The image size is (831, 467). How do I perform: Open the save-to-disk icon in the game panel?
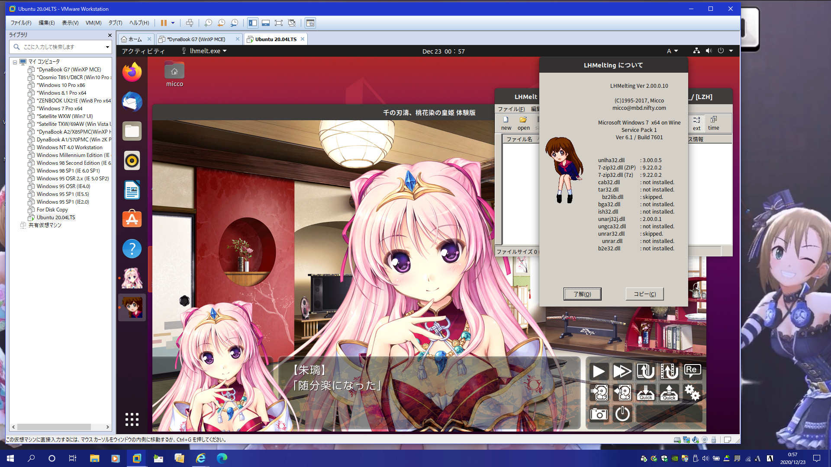pos(599,393)
